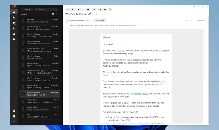Click the small forward arrow in message header
Viewport: 219px width, 130px height.
point(190,20)
